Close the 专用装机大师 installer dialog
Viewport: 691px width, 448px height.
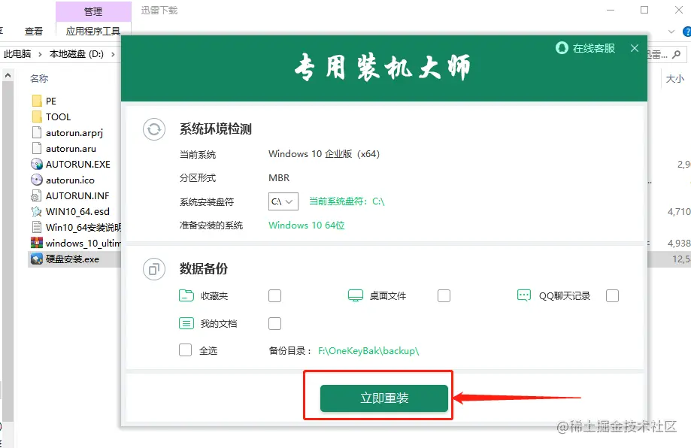(x=635, y=48)
